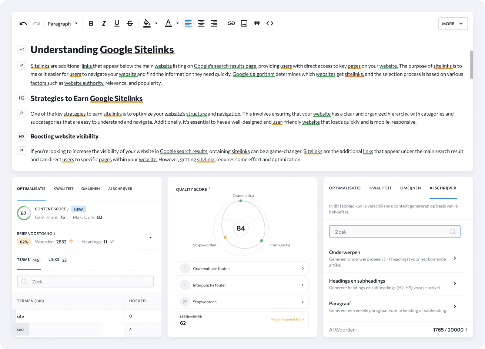Click the Understanding Google Sitelinks heading
485x349 pixels.
point(102,50)
